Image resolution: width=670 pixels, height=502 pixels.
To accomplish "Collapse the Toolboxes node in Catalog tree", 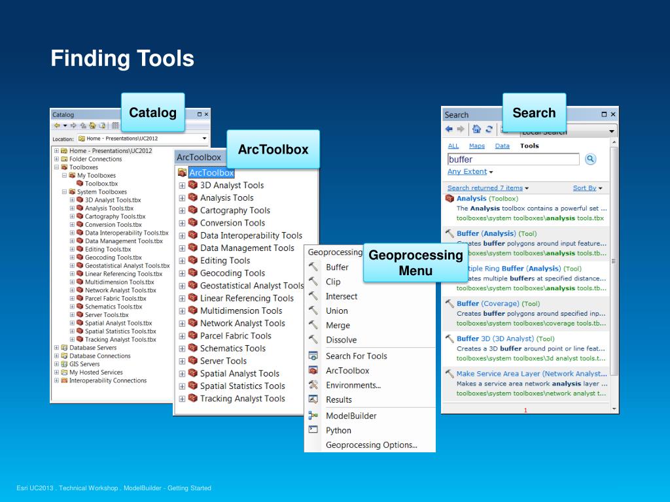I will coord(56,167).
